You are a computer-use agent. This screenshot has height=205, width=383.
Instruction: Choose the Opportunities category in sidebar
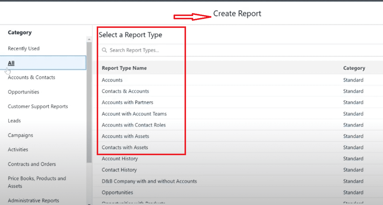[x=23, y=92]
